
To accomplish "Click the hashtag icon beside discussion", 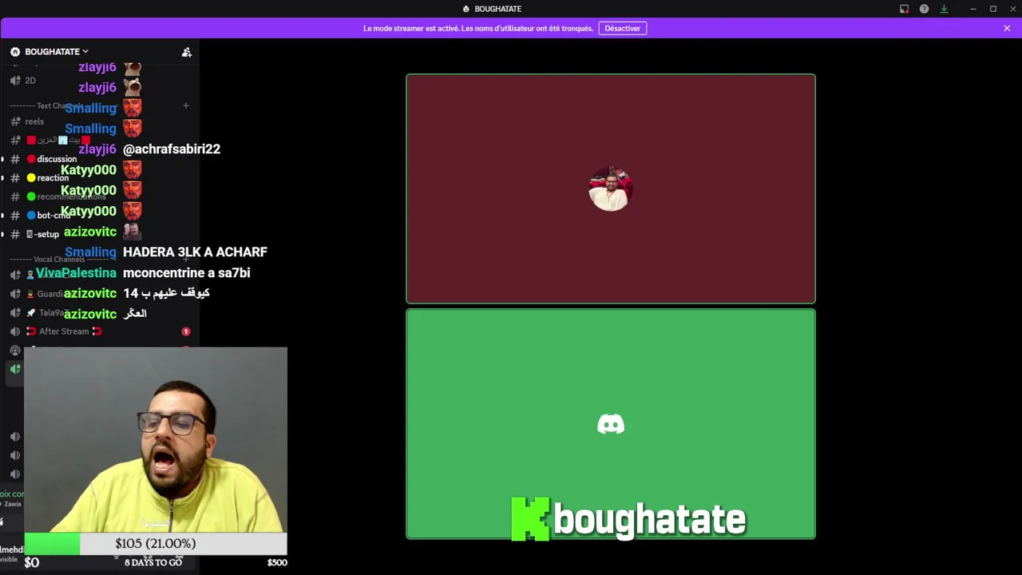I will tap(15, 159).
